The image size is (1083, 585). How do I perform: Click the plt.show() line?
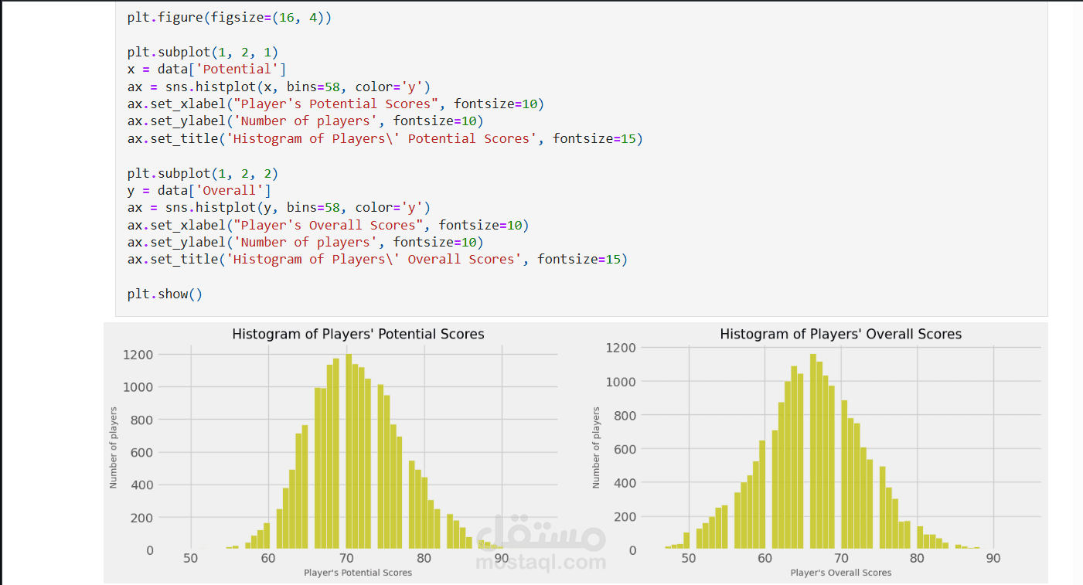pos(165,294)
